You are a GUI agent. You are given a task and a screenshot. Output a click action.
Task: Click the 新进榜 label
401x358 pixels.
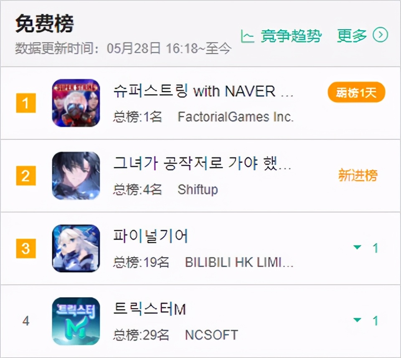tap(358, 175)
